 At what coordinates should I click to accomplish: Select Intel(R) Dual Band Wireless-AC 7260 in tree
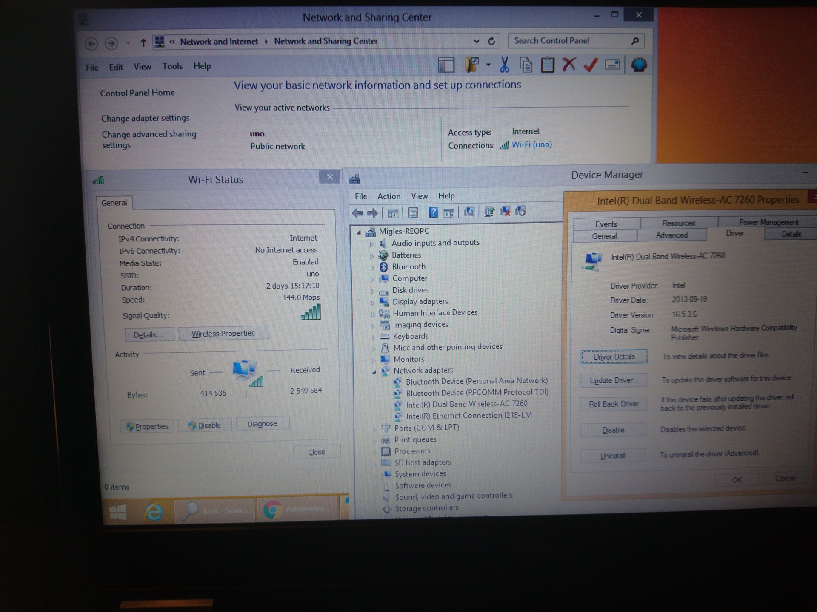[x=466, y=404]
